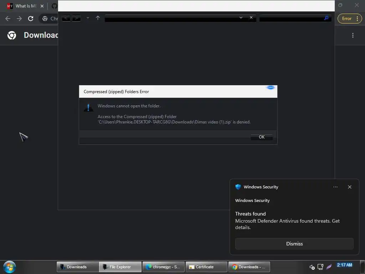Open the Windows Start orb
The image size is (365, 274).
click(x=10, y=267)
